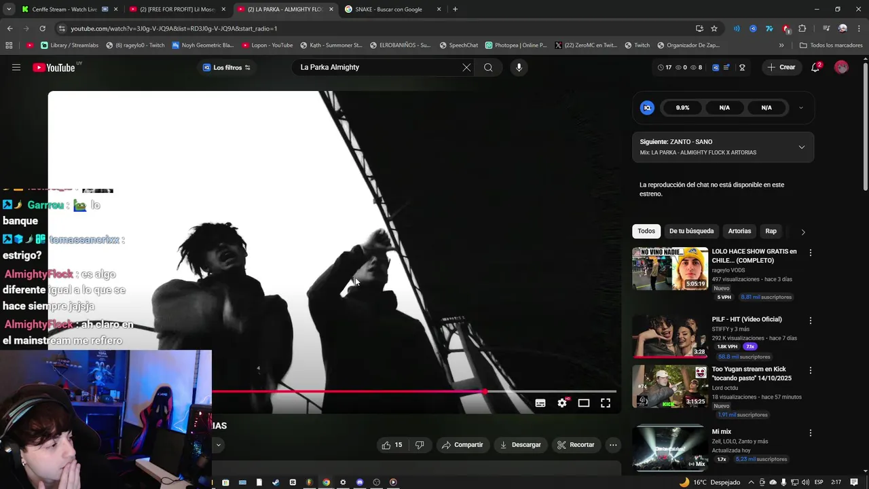
Task: Go to the YouTube home logo
Action: pos(54,67)
